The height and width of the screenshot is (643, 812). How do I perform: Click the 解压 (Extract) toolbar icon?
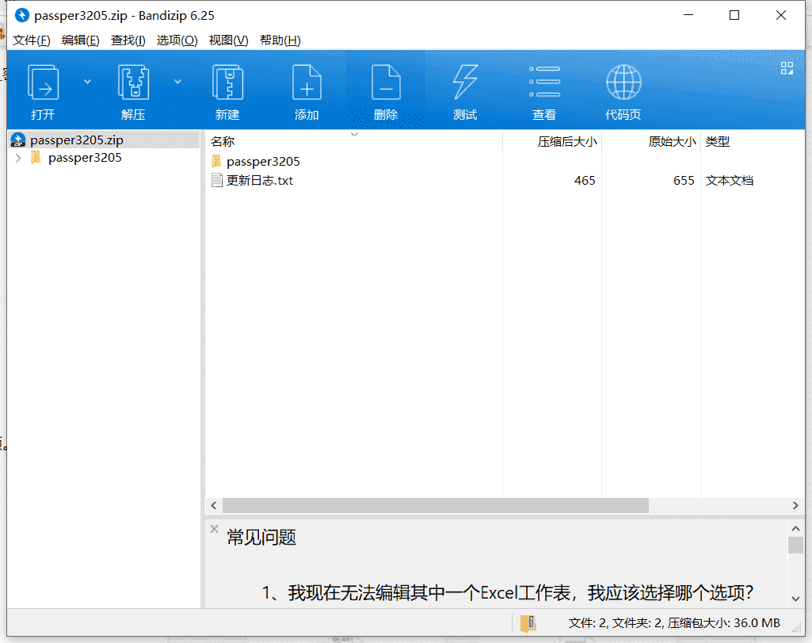[x=133, y=82]
